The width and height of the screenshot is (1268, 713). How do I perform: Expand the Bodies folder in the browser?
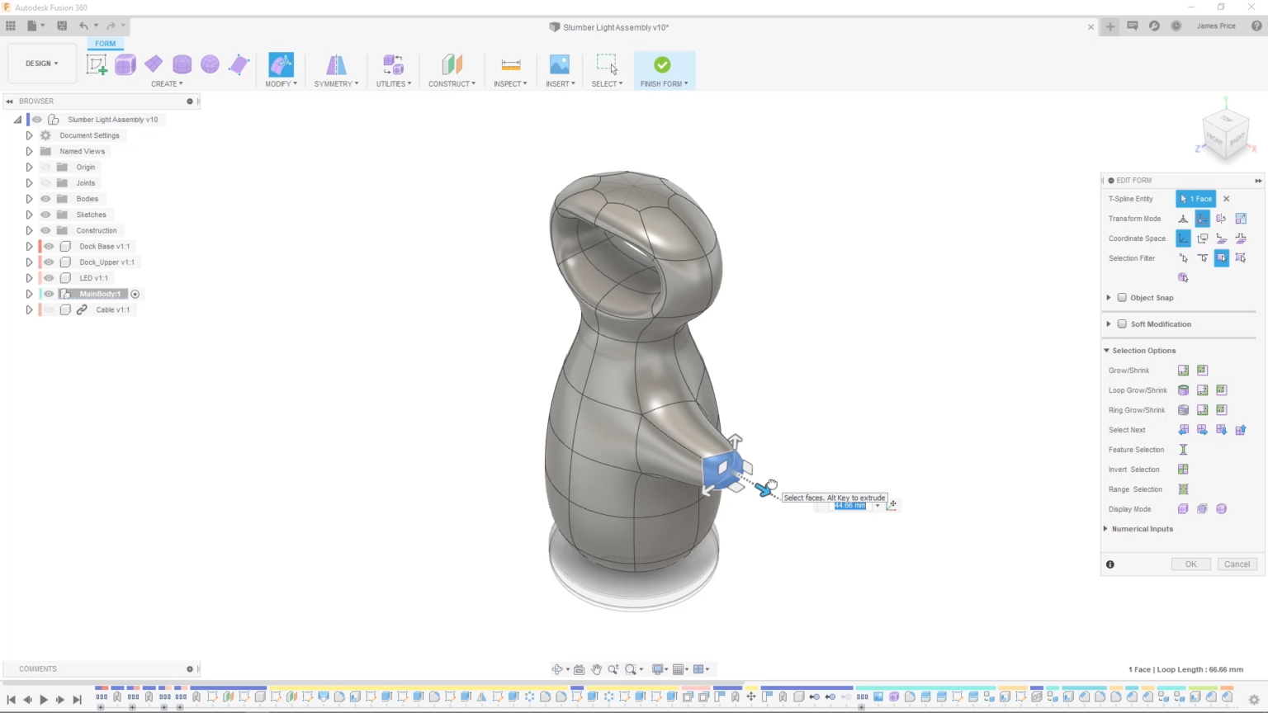click(29, 198)
